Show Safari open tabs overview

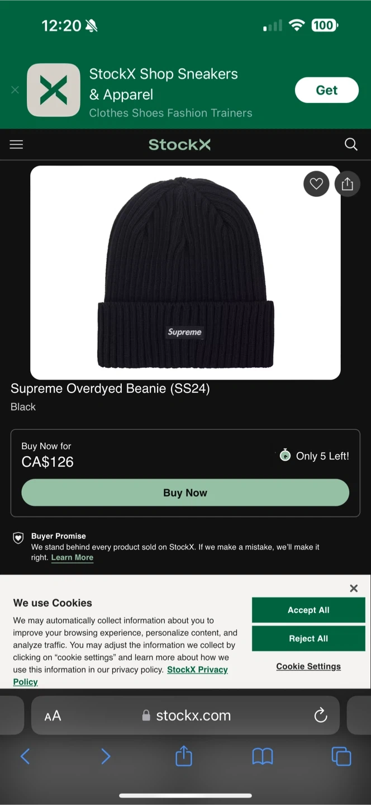point(341,756)
